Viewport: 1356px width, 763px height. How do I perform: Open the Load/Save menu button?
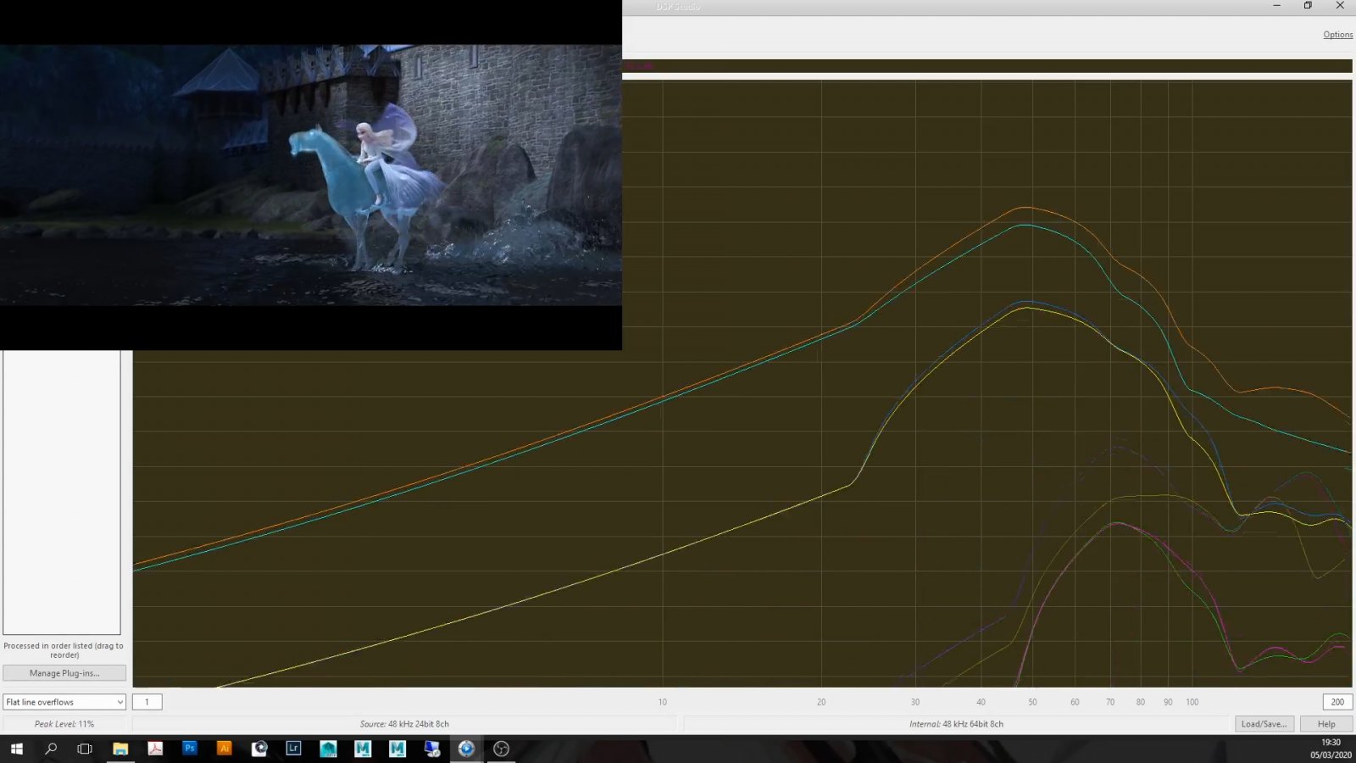point(1264,724)
